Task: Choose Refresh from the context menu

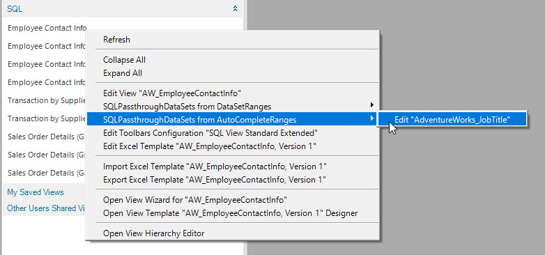Action: (232, 40)
